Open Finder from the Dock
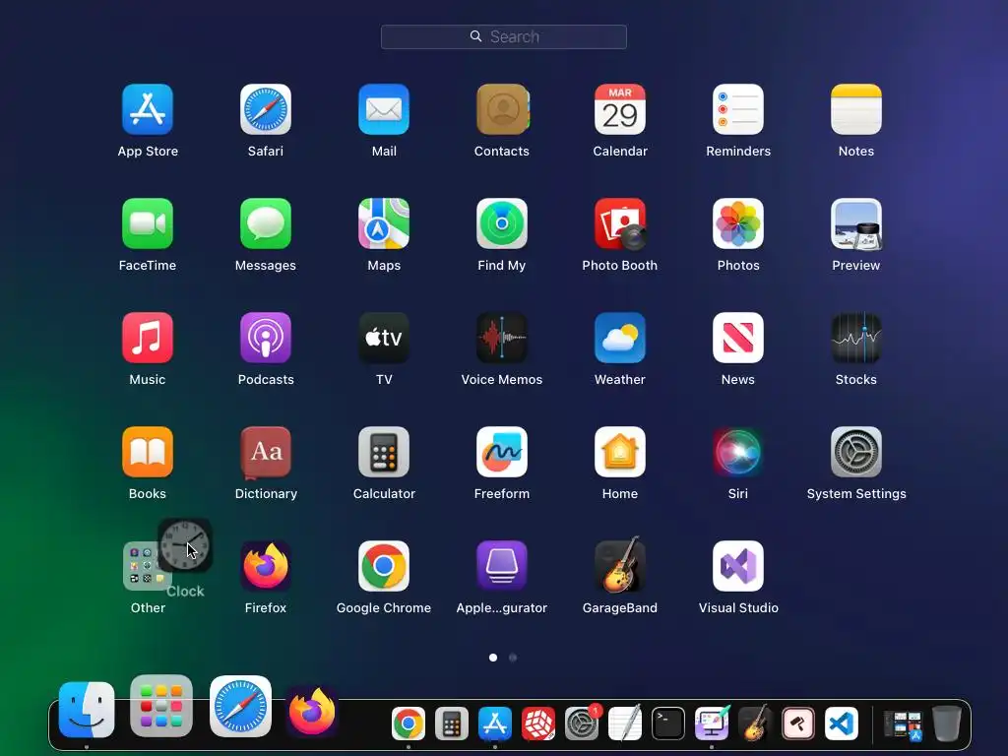Screen dimensions: 1008x756 tap(87, 710)
